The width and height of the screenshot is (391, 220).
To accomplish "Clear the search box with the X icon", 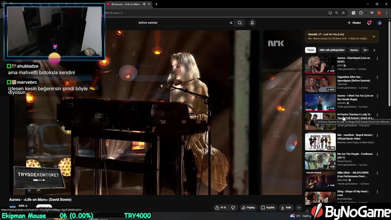I will coord(231,23).
